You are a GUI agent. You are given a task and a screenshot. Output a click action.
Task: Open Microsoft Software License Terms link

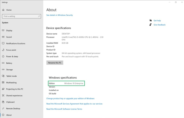coord(64,109)
